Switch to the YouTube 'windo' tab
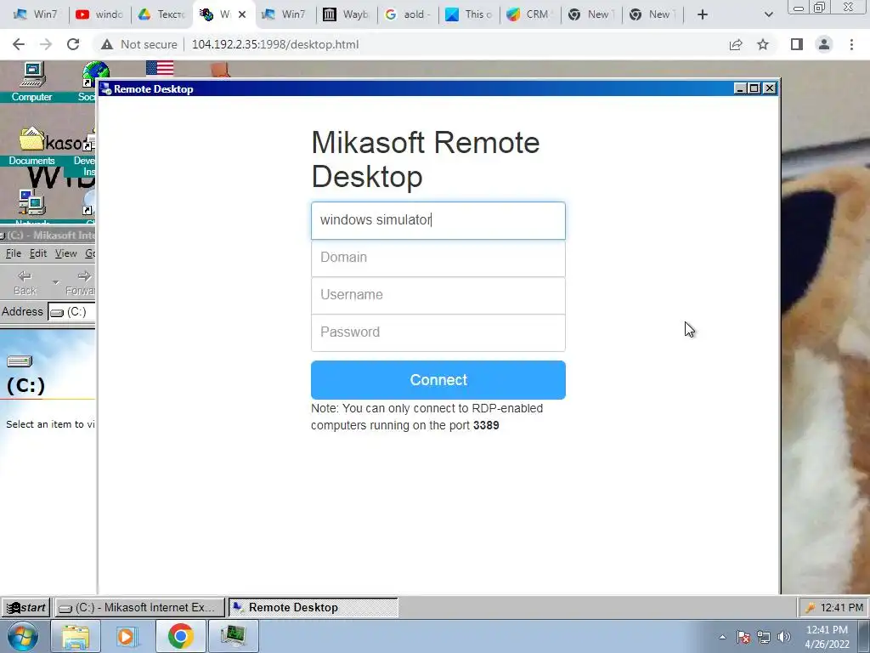Viewport: 870px width, 653px height. click(x=100, y=14)
